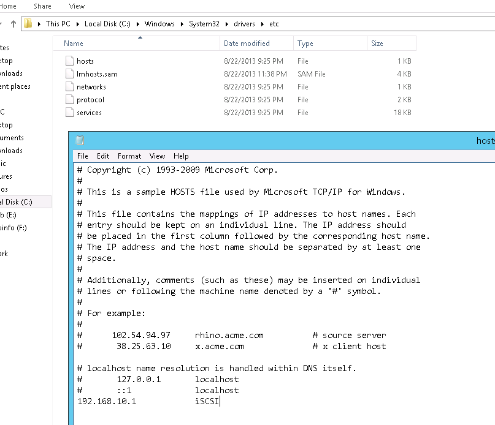Click the networks file icon
The width and height of the screenshot is (495, 425).
[69, 87]
